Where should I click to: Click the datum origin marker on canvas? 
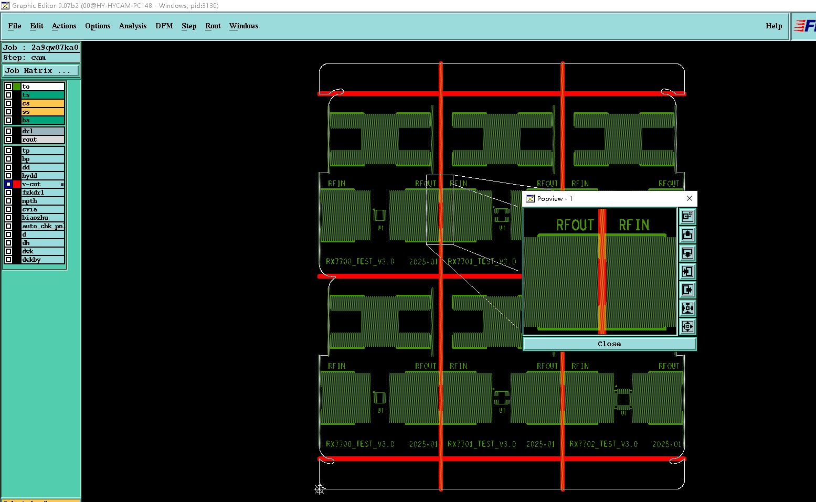tap(320, 489)
